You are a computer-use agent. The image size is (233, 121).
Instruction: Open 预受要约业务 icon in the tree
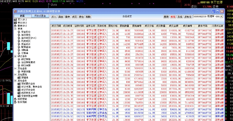19,84
